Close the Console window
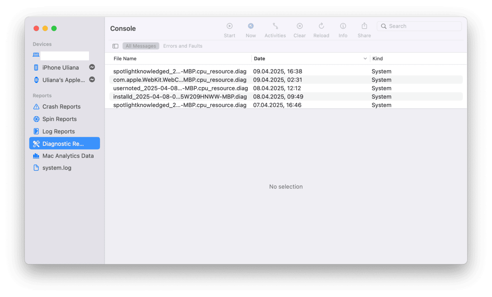 pyautogui.click(x=36, y=28)
